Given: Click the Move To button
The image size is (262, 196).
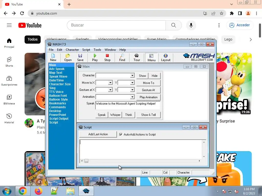Looking at the screenshot, I should click(149, 83).
